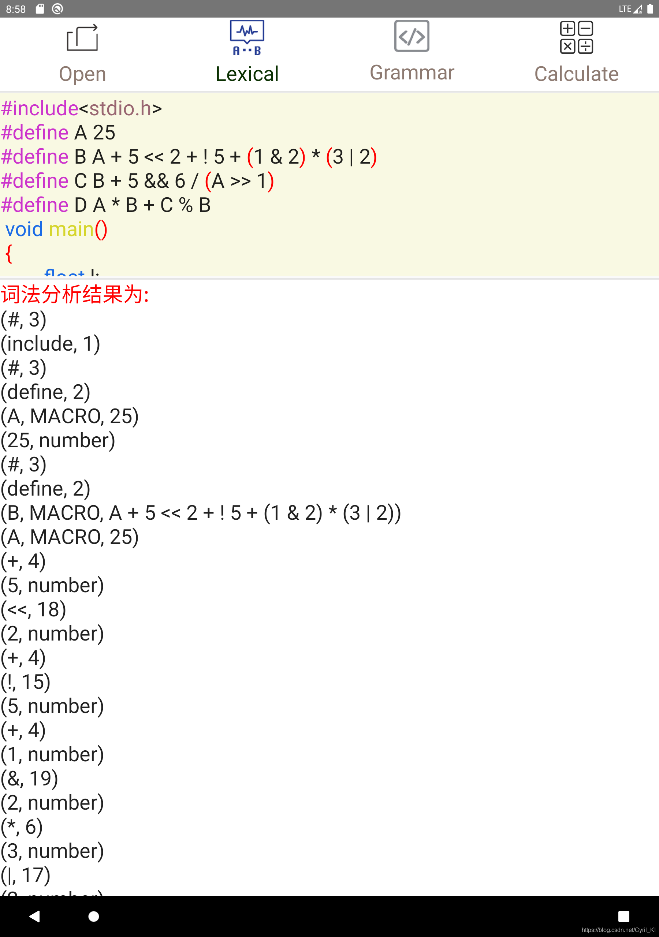Select the Lexical tab label
The image size is (659, 937).
pyautogui.click(x=247, y=74)
